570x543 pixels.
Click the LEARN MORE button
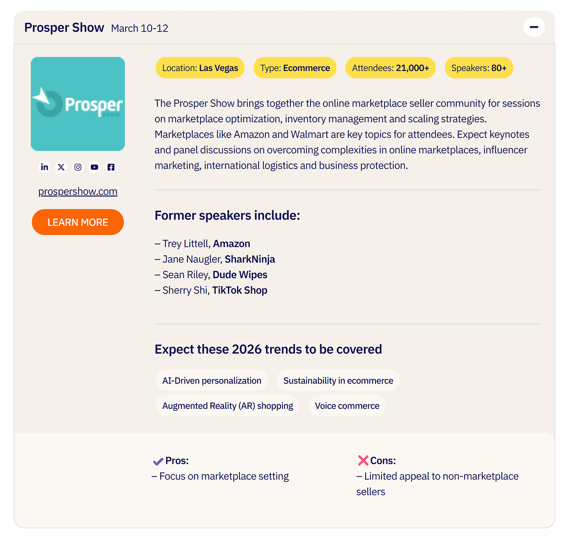[78, 222]
